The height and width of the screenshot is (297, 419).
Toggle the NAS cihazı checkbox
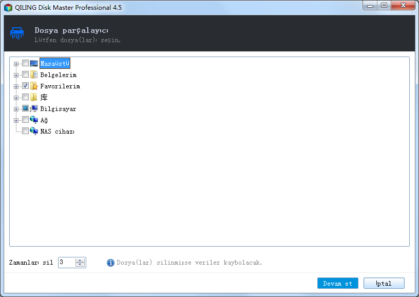(x=25, y=131)
